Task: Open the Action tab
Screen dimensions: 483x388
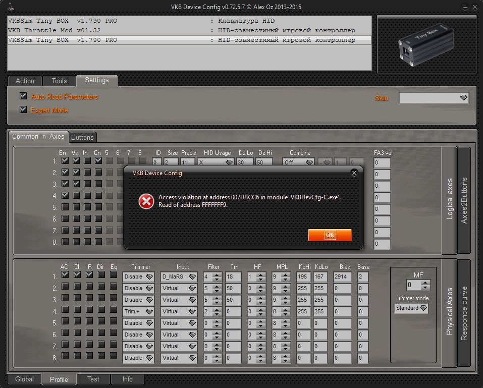Action: [25, 81]
